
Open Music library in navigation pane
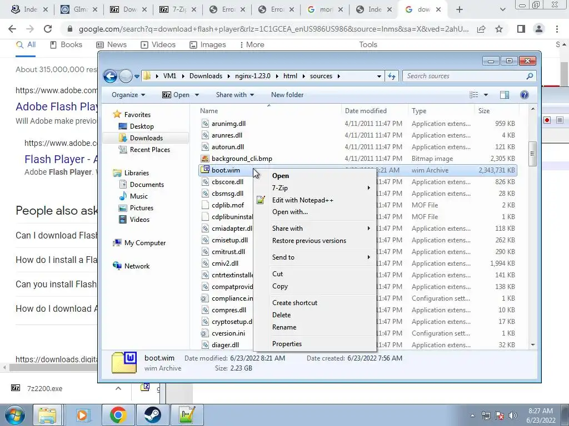(138, 196)
